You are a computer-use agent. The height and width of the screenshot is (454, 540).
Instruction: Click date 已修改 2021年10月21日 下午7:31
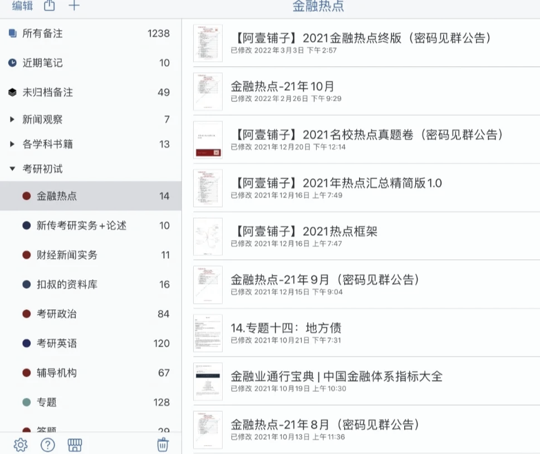point(286,340)
